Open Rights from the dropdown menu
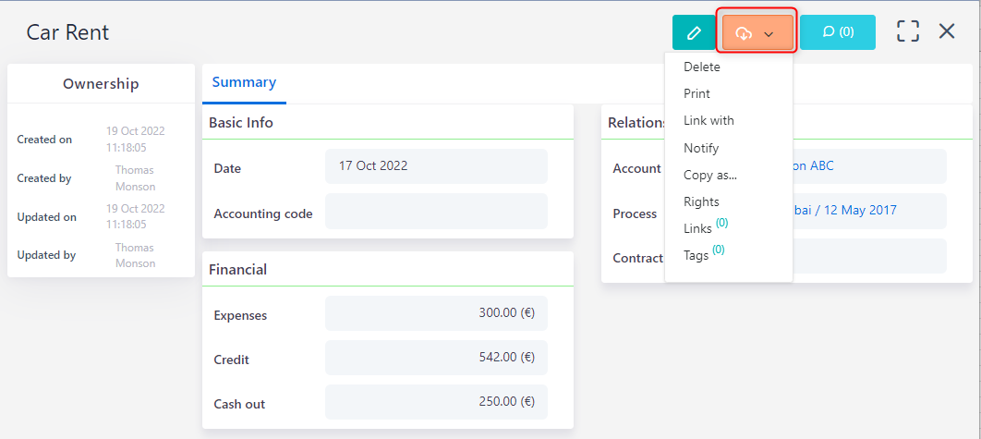The width and height of the screenshot is (981, 439). 701,201
